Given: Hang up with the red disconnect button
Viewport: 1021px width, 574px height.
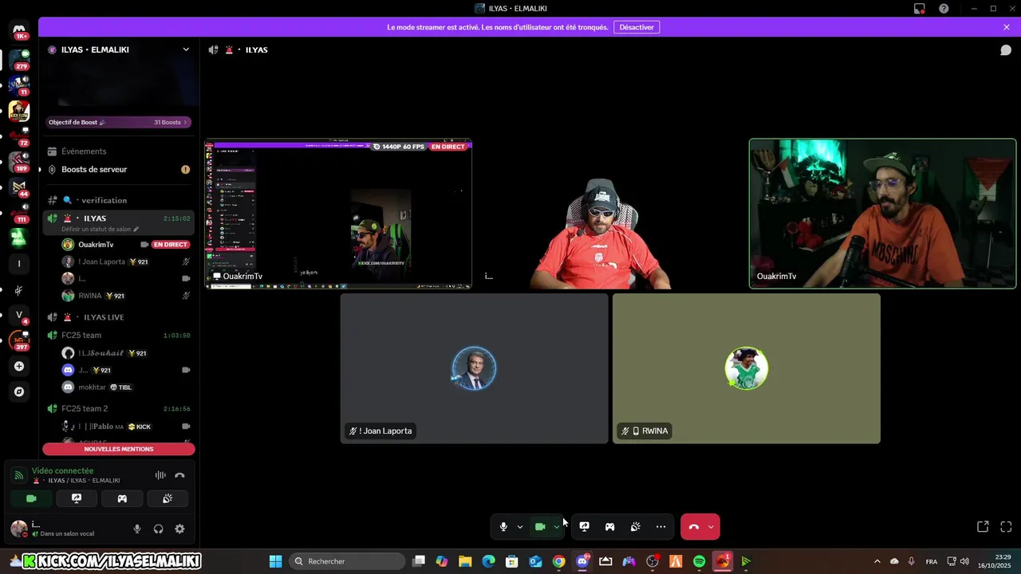Looking at the screenshot, I should 693,527.
